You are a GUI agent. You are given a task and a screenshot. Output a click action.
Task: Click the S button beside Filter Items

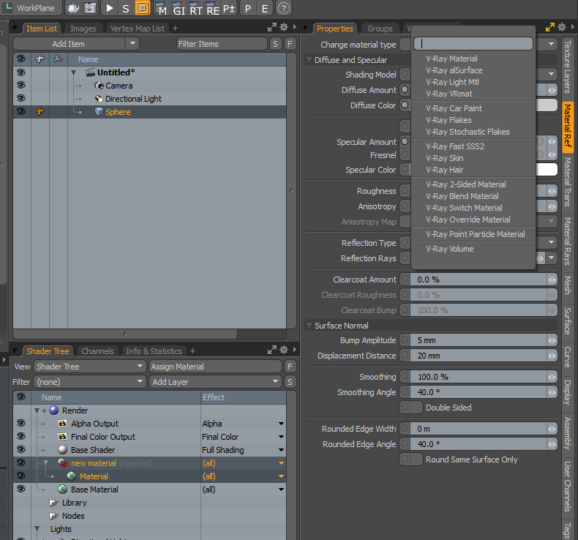[275, 44]
